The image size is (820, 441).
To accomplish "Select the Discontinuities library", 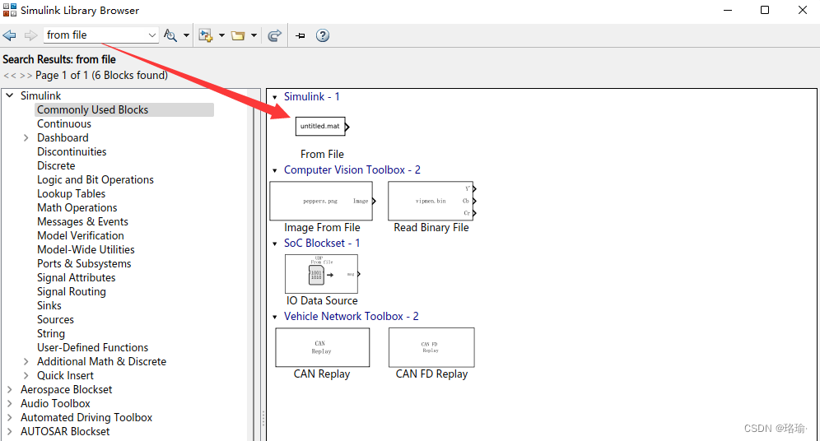I will point(72,151).
